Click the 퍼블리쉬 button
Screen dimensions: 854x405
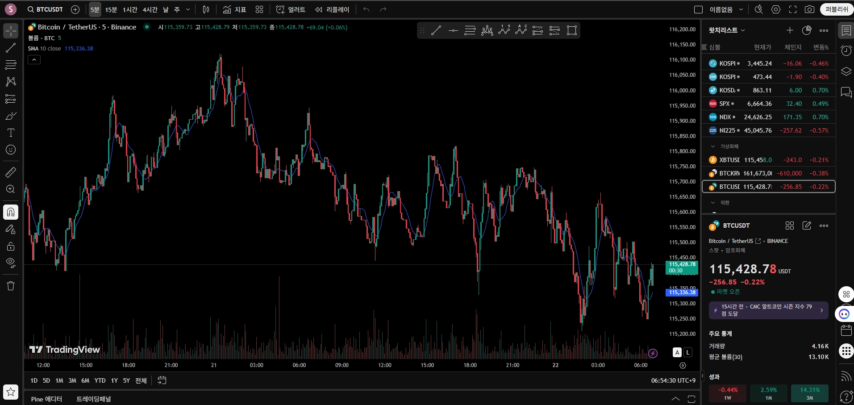(837, 9)
